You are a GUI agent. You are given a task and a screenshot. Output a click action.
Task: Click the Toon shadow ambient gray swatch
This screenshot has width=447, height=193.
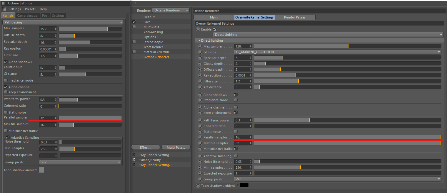tap(41, 170)
